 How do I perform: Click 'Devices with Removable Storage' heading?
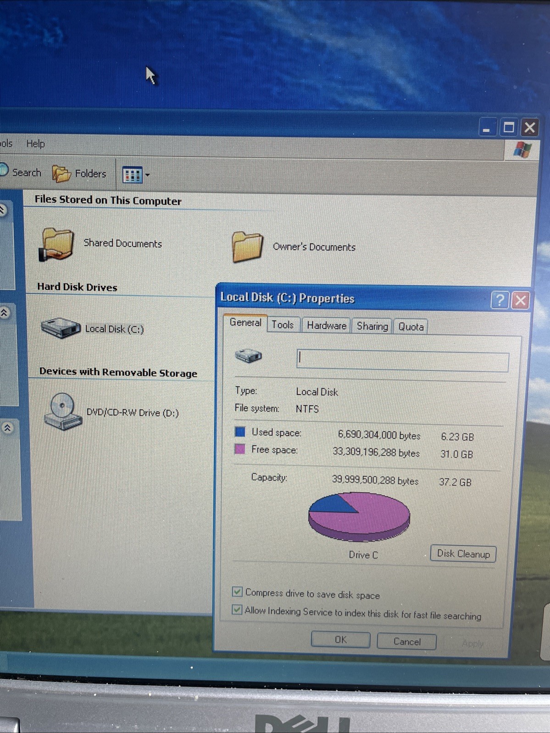pos(118,372)
